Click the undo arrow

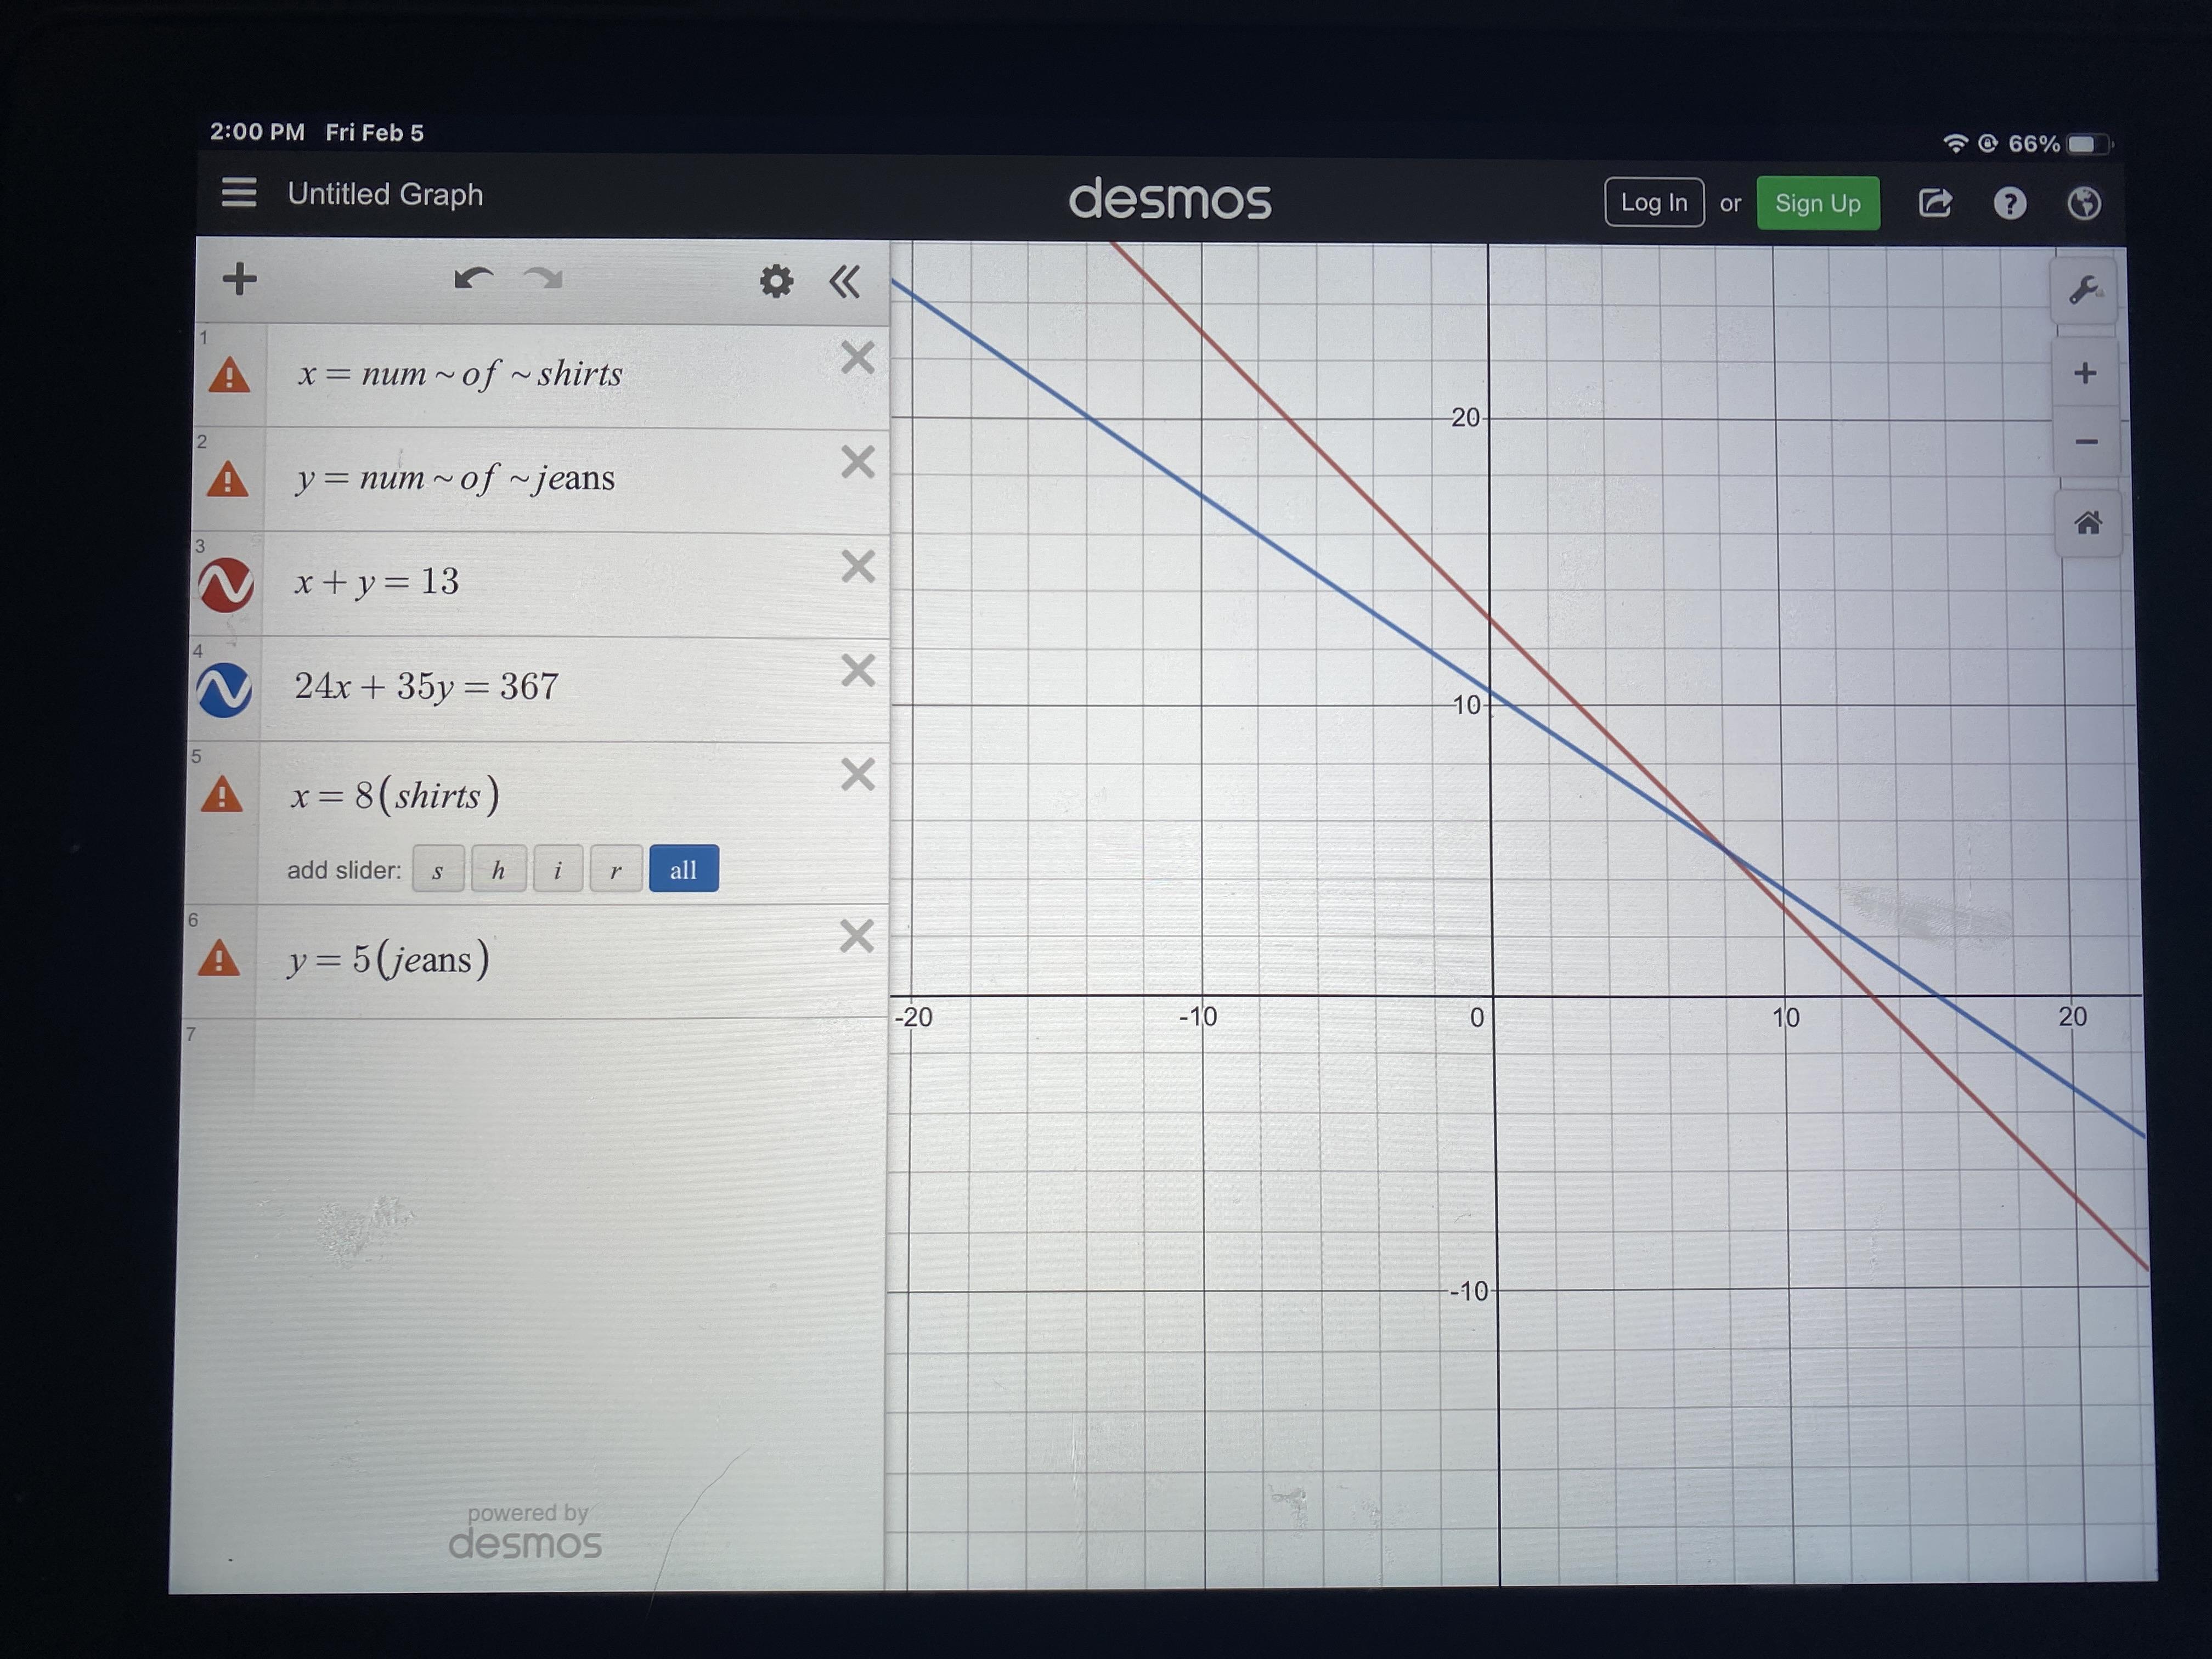click(x=473, y=279)
